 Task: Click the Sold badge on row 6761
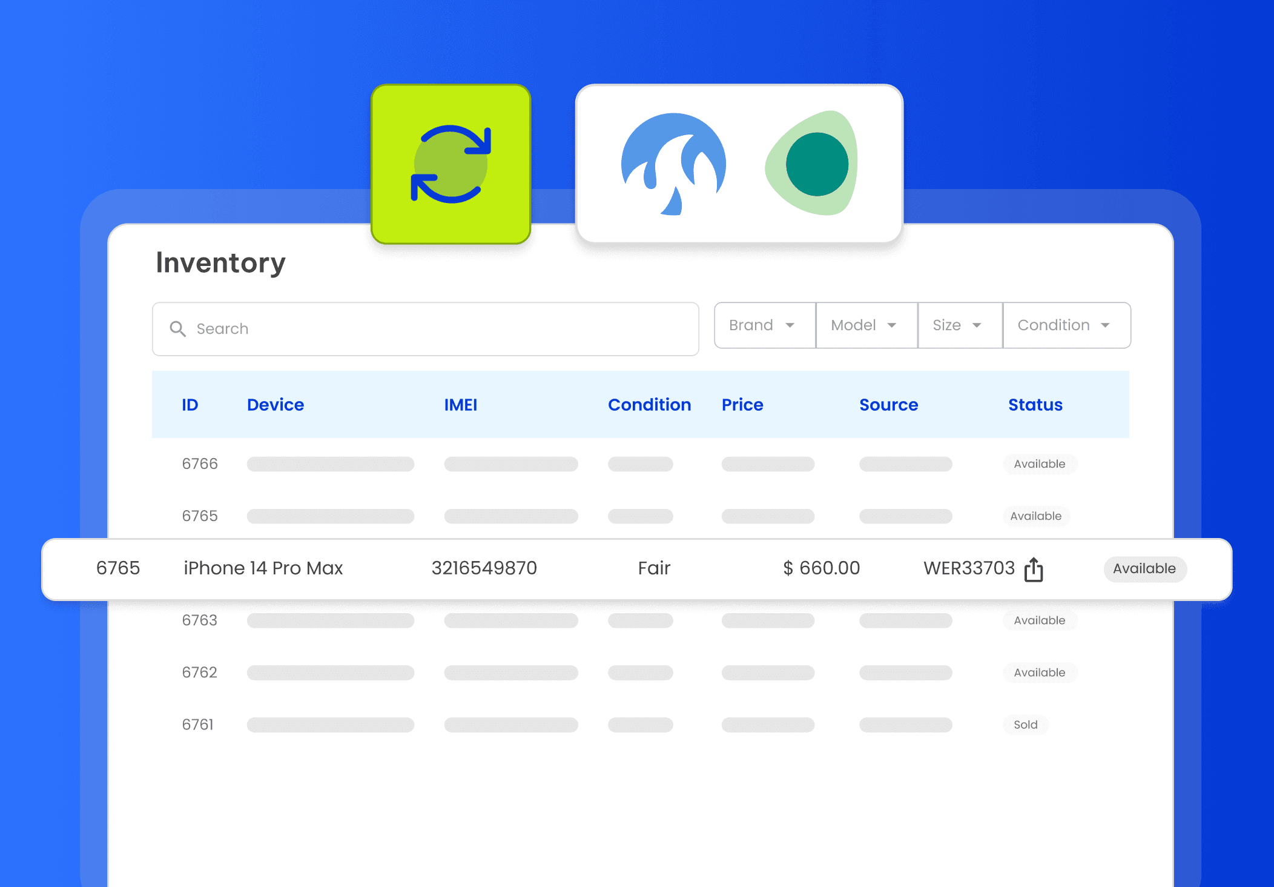[x=1025, y=725]
